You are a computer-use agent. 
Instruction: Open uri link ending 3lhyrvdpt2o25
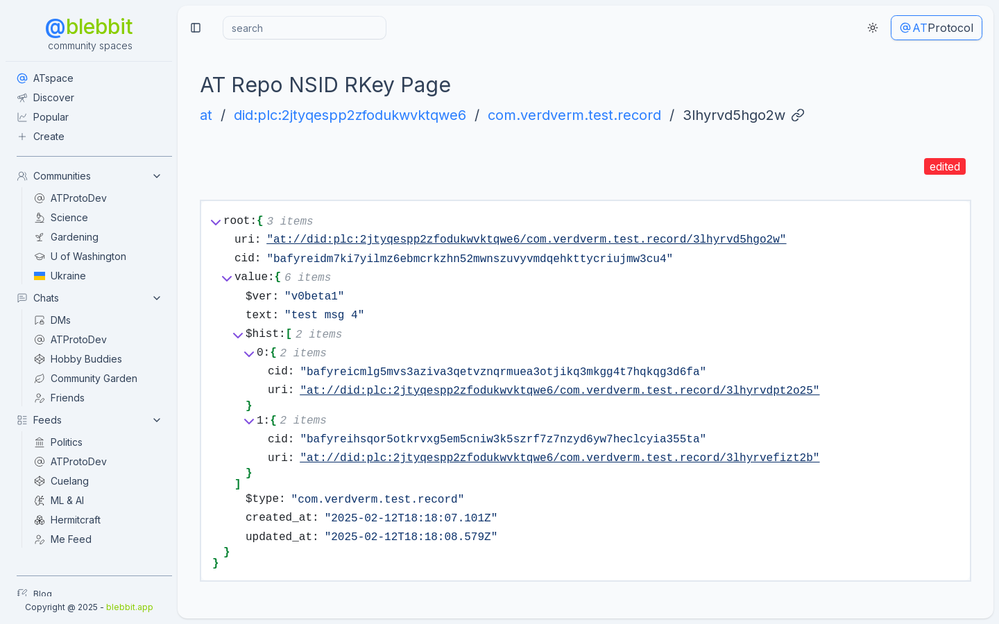click(560, 390)
